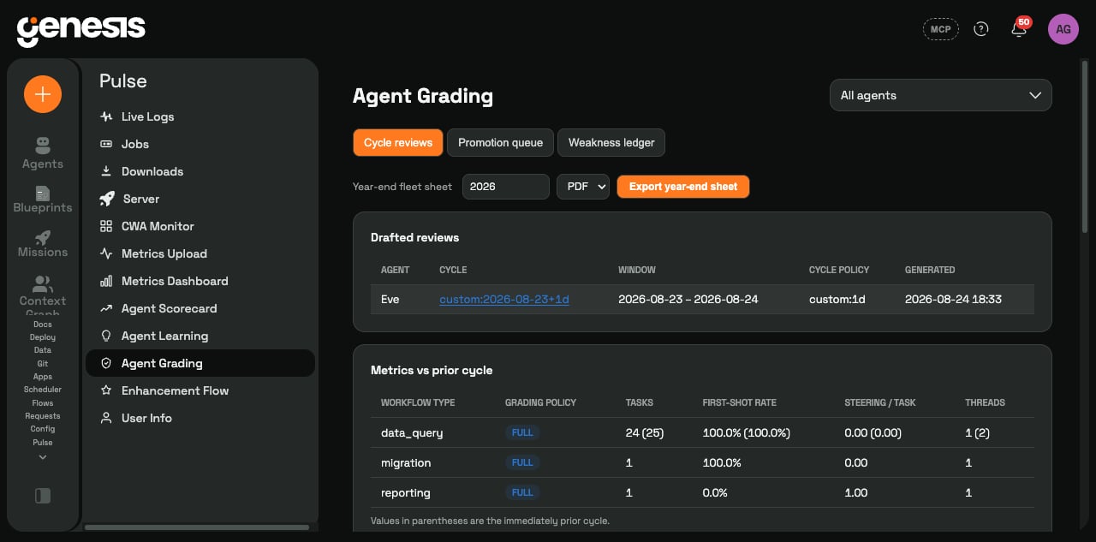Viewport: 1096px width, 542px height.
Task: Switch to the Weakness ledger tab
Action: (611, 142)
